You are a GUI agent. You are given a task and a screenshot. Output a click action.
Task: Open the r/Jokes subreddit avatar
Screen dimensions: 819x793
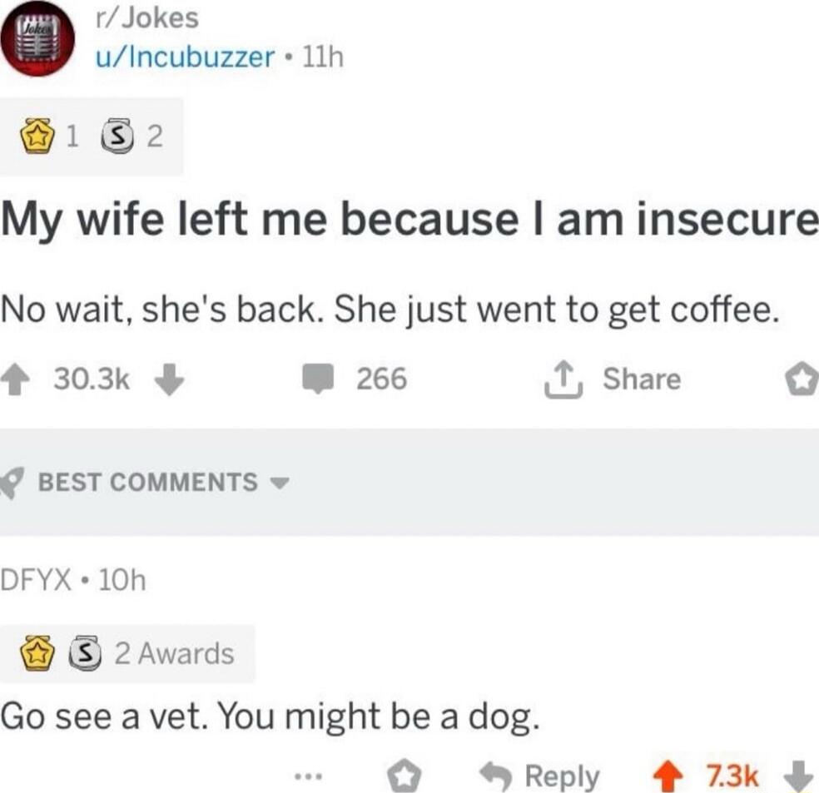[37, 38]
